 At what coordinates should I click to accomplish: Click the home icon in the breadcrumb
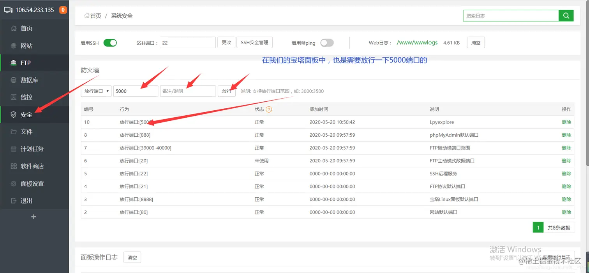click(86, 16)
